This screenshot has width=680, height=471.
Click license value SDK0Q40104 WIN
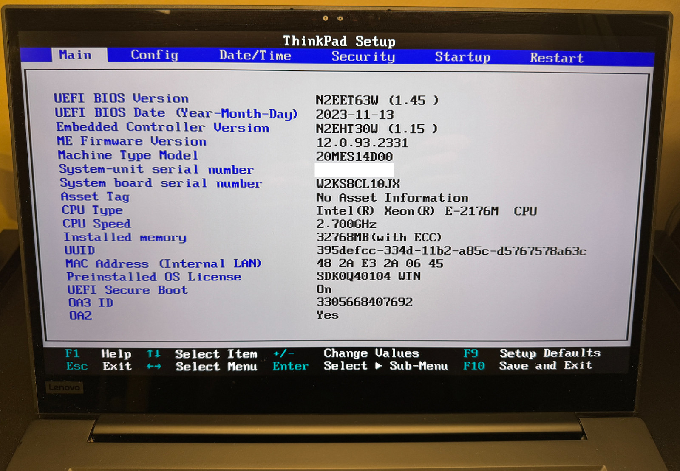[368, 276]
